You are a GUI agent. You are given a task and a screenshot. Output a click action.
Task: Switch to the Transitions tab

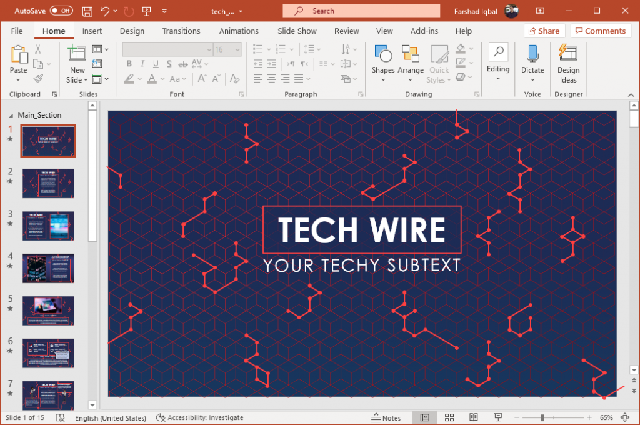coord(181,31)
